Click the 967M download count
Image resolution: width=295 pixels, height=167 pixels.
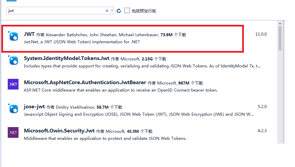(184, 83)
